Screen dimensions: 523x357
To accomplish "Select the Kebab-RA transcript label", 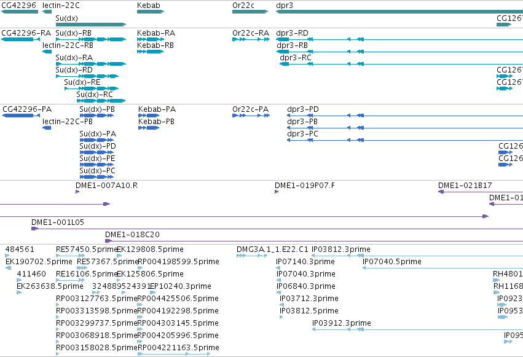I will pyautogui.click(x=156, y=33).
